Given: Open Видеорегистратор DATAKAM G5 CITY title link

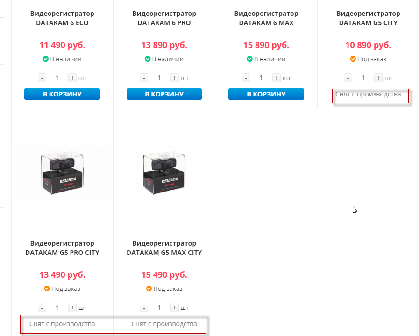Looking at the screenshot, I should click(x=368, y=18).
